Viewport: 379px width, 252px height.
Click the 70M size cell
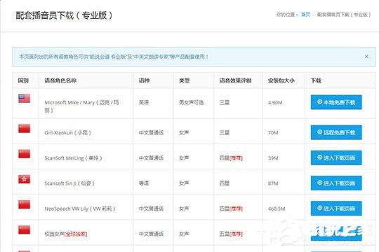tap(273, 132)
